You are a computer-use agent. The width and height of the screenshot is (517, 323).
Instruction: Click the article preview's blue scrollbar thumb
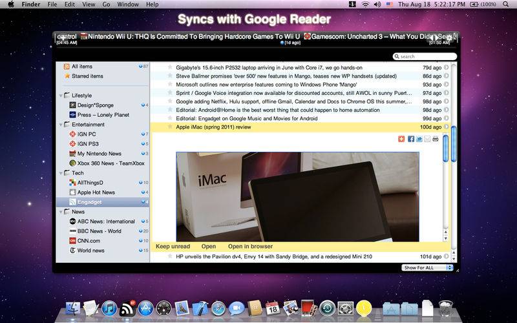tap(445, 149)
